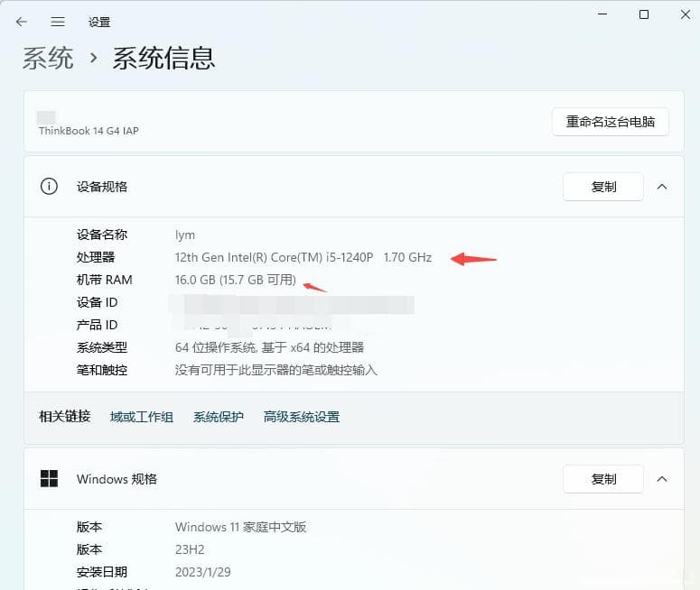Select the 没有可用于此显示器的笔或触控输入 text
Screen dimensions: 700x590
click(x=275, y=370)
